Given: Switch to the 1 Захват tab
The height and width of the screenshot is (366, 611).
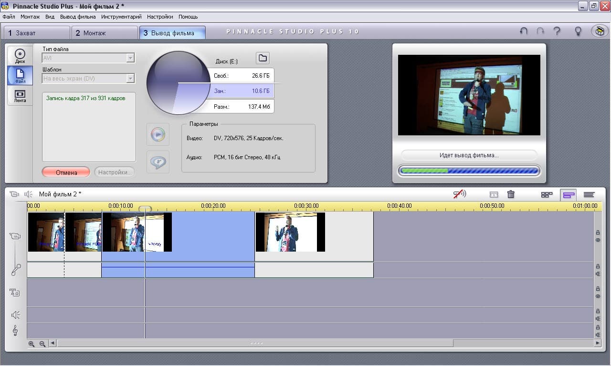Looking at the screenshot, I should click(x=37, y=33).
